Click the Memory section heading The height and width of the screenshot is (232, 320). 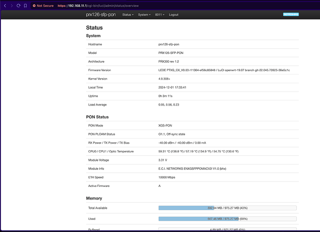click(94, 198)
